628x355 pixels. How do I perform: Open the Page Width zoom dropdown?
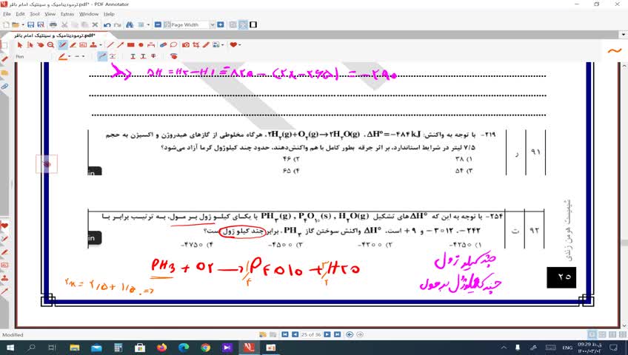(x=213, y=25)
